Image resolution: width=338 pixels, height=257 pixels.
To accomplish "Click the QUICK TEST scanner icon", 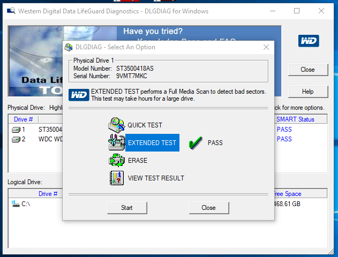I will pos(117,125).
